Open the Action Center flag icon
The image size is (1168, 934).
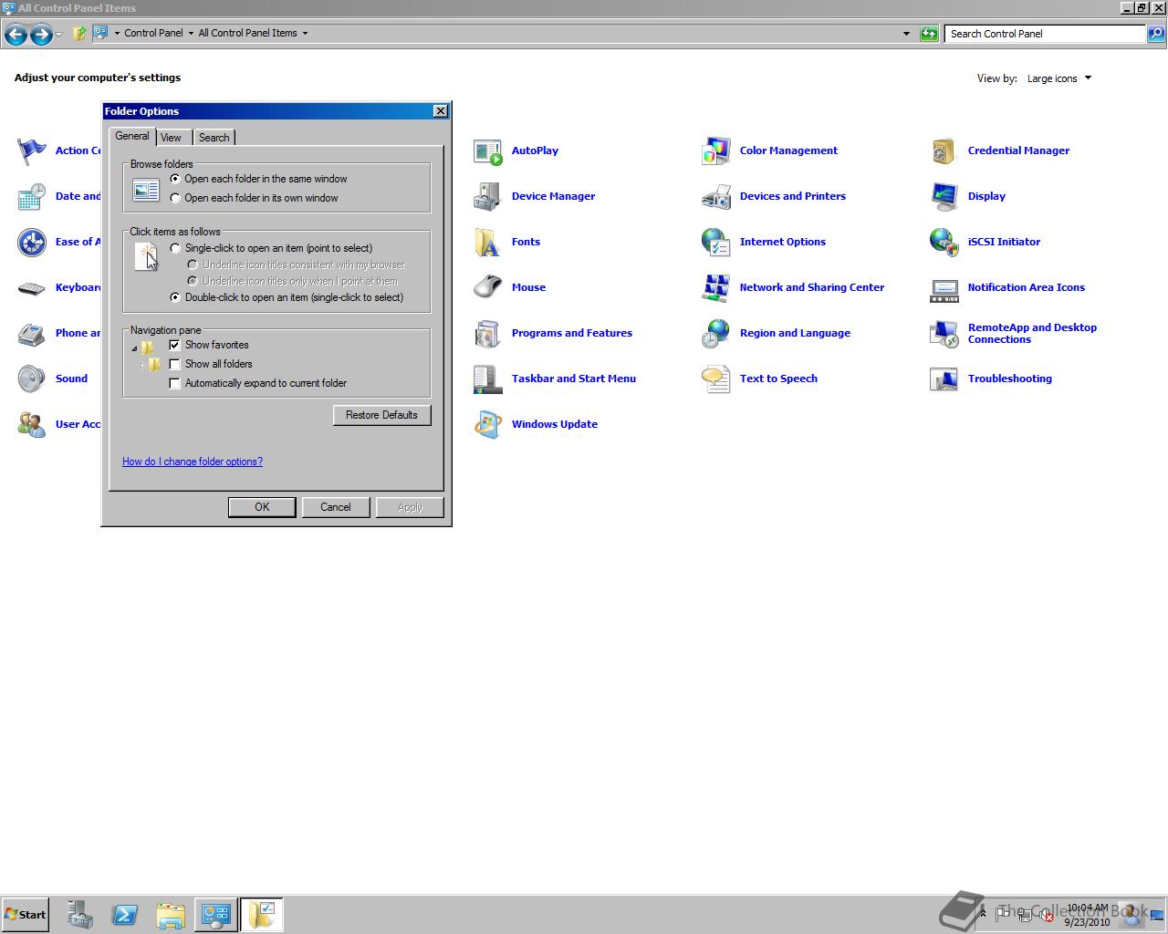tap(32, 151)
